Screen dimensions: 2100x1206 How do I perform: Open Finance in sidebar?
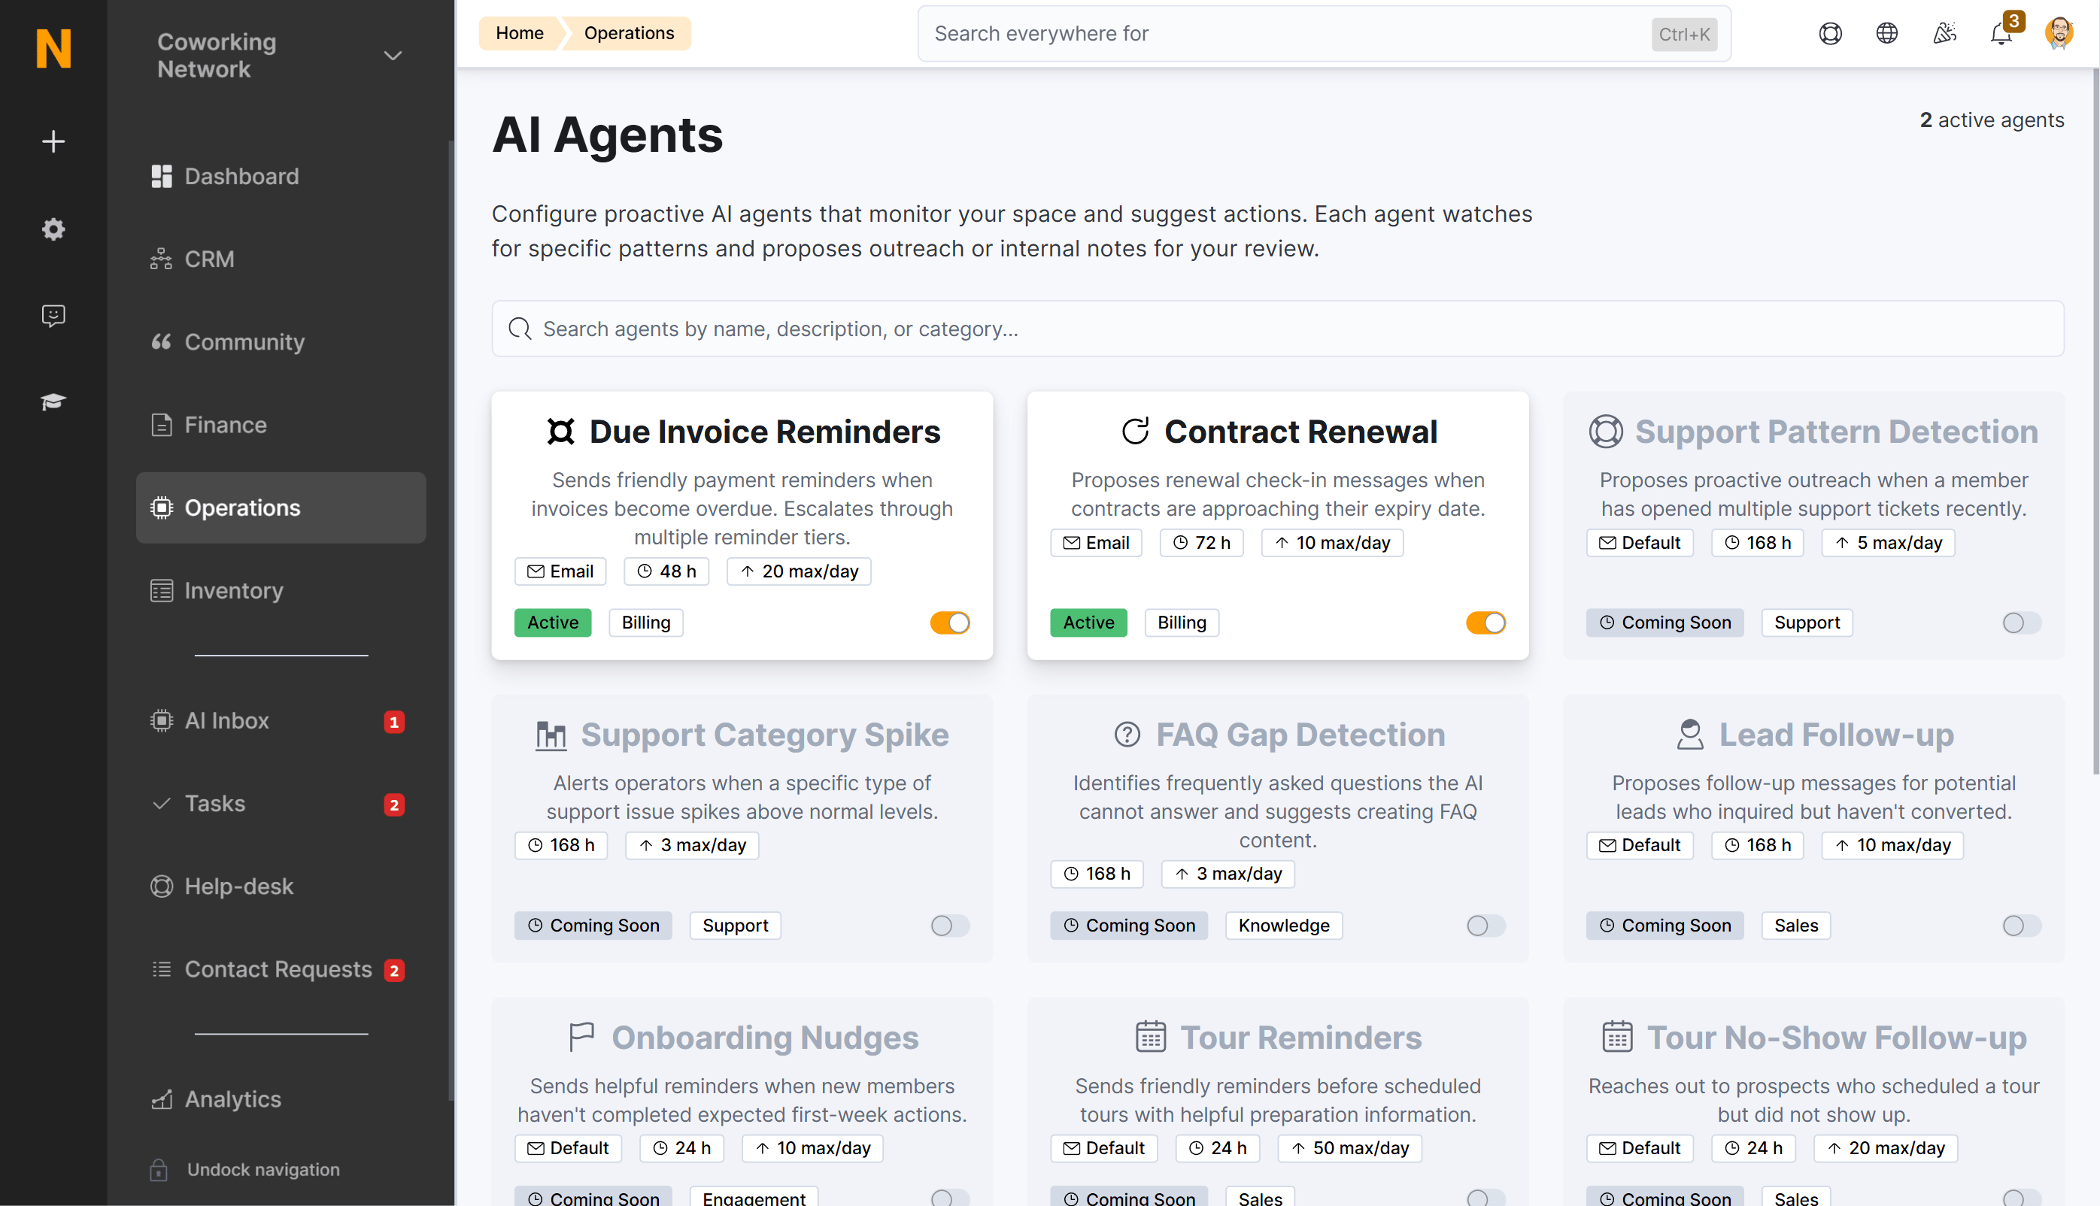tap(281, 425)
